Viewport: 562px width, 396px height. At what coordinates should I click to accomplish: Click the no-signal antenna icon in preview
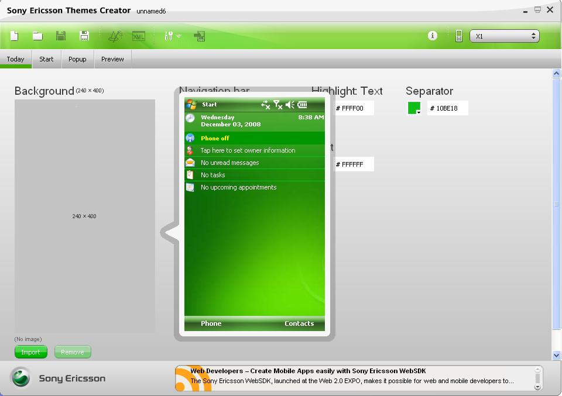[277, 105]
